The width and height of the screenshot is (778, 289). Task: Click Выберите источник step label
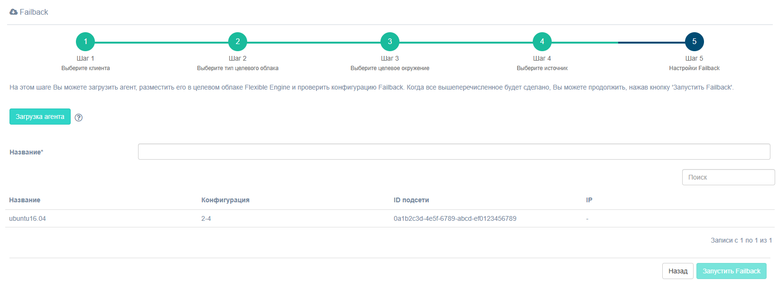point(542,68)
